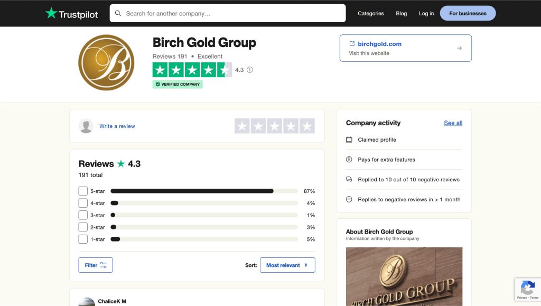Open the Filter options button
The image size is (541, 306).
[96, 265]
